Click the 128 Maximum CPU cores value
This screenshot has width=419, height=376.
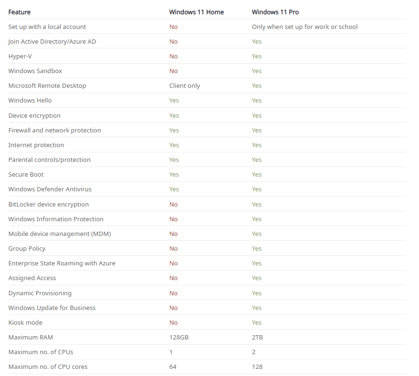(257, 367)
